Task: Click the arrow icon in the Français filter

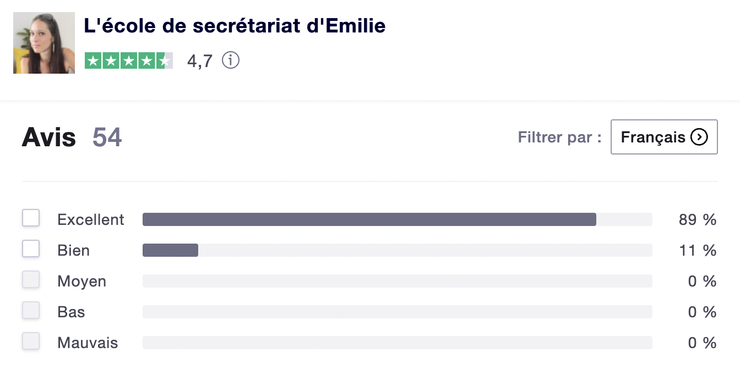Action: click(x=699, y=137)
